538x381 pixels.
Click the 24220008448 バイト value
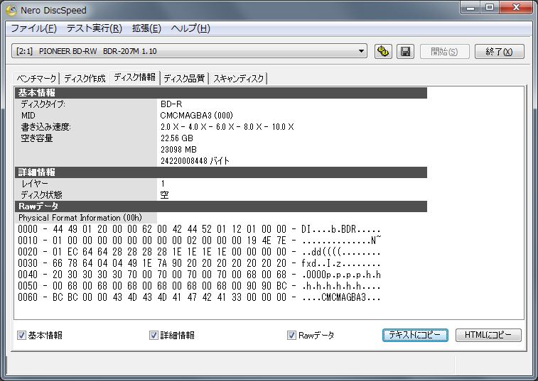pyautogui.click(x=195, y=160)
